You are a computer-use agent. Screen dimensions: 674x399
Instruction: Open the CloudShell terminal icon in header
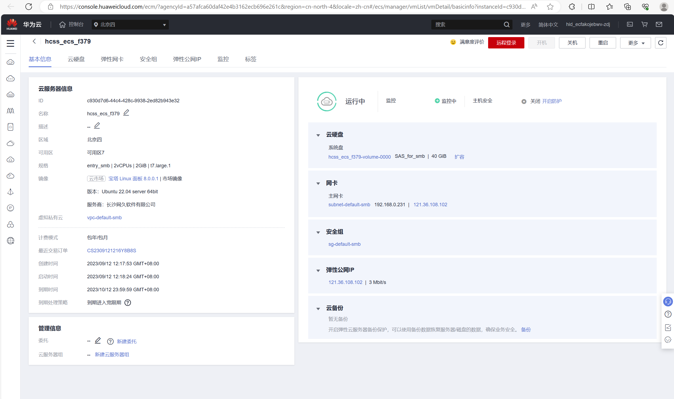[x=630, y=24]
